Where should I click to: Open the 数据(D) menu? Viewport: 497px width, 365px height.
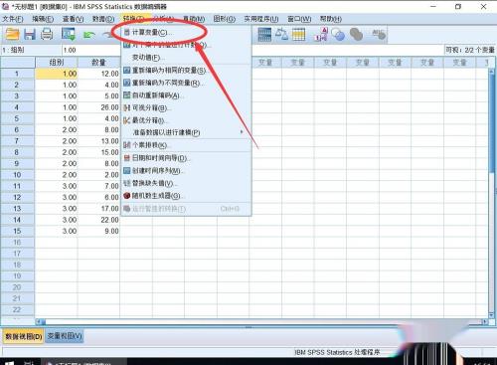(103, 19)
